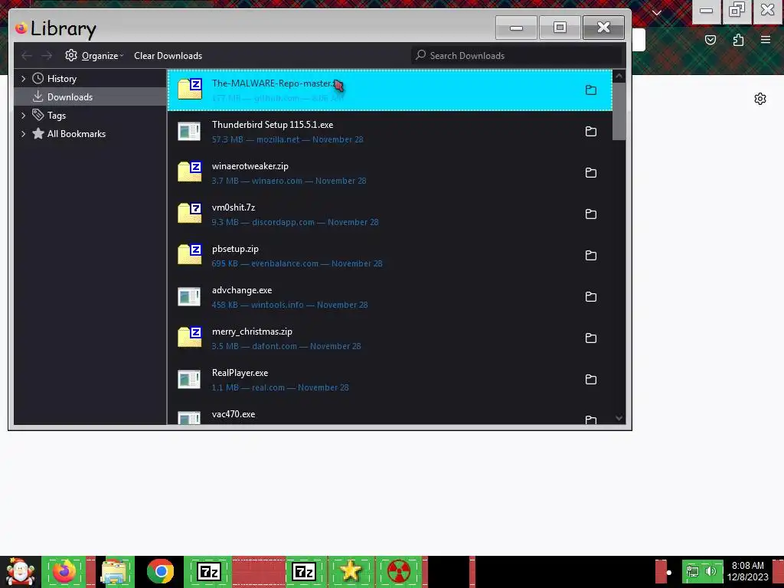Open File Explorer from the taskbar
This screenshot has width=784, height=588.
pos(115,572)
